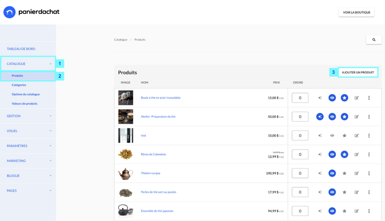The image size is (385, 221).
Task: Open three-dot menu for test product
Action: coord(369,136)
